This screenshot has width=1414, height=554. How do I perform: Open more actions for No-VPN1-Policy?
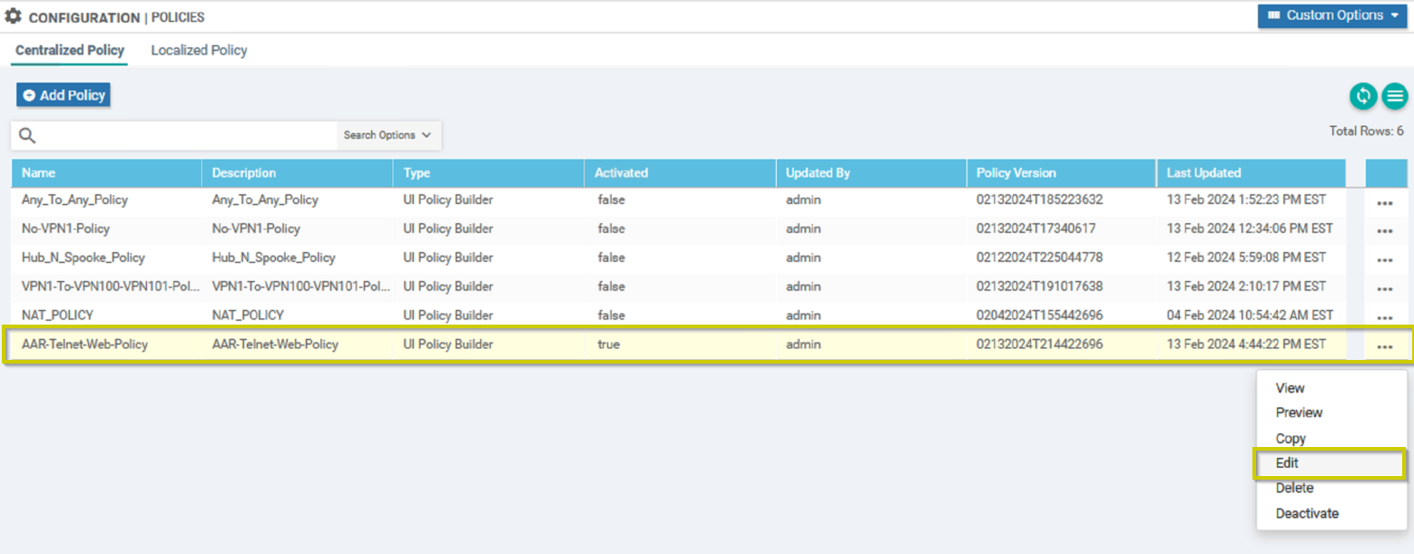coord(1385,232)
